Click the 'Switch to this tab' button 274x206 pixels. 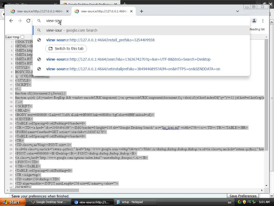point(66,49)
